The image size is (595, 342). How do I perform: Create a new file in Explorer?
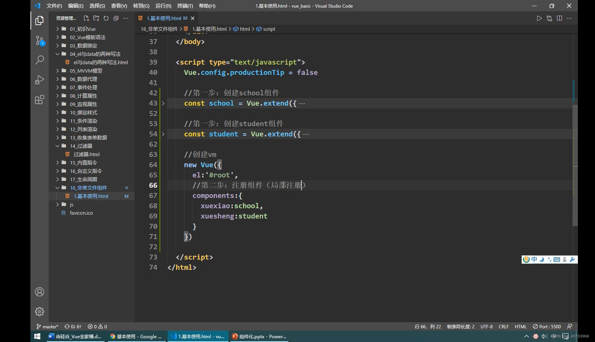(x=86, y=18)
